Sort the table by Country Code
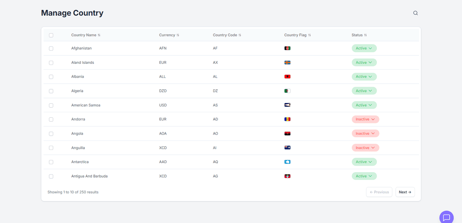462x223 pixels. coord(240,35)
